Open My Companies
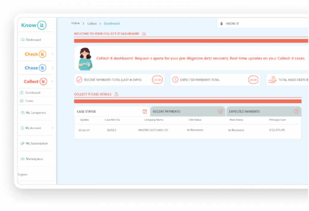Screen dimensions: 309x211 click(x=36, y=113)
